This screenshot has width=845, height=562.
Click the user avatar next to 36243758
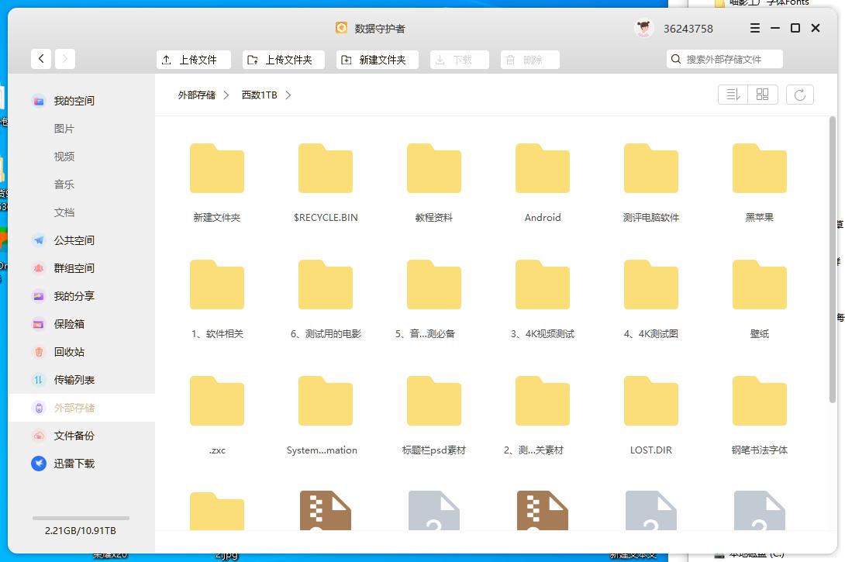(644, 28)
